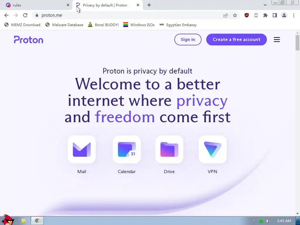Open Chrome's three-dot menu

(294, 15)
